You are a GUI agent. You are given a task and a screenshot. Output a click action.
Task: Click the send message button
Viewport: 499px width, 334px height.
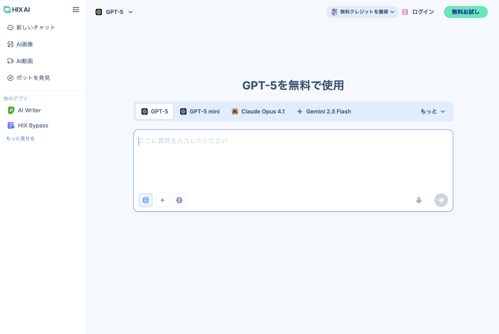(441, 200)
